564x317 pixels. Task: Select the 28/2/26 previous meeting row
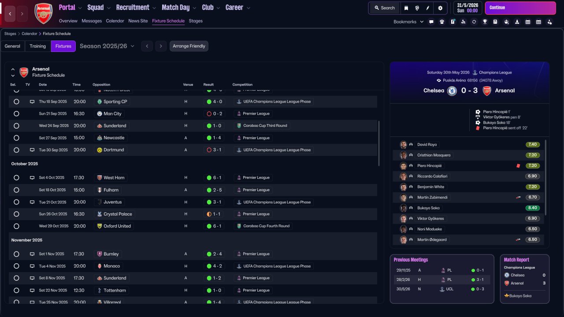[442, 280]
